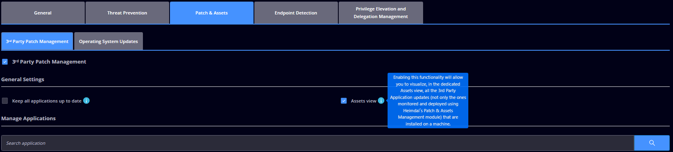Select the 3rd Party Patch Management sub-tab
Image resolution: width=673 pixels, height=152 pixels.
click(x=37, y=41)
